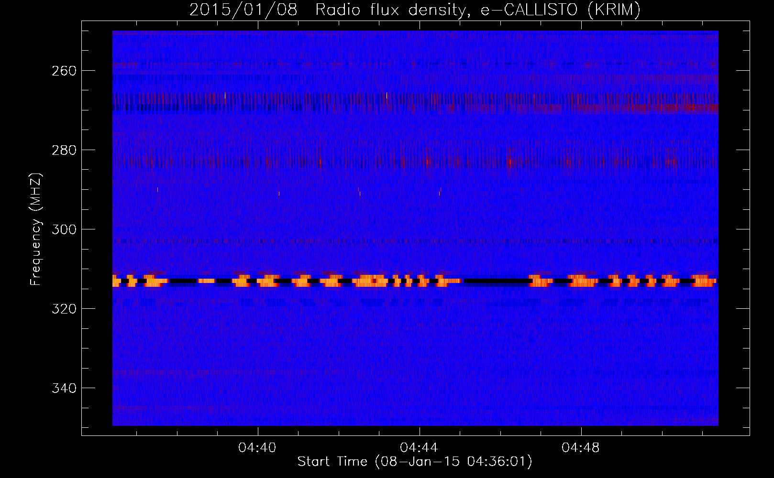The height and width of the screenshot is (478, 774).
Task: Click the 340 frequency tick label
Action: point(64,388)
